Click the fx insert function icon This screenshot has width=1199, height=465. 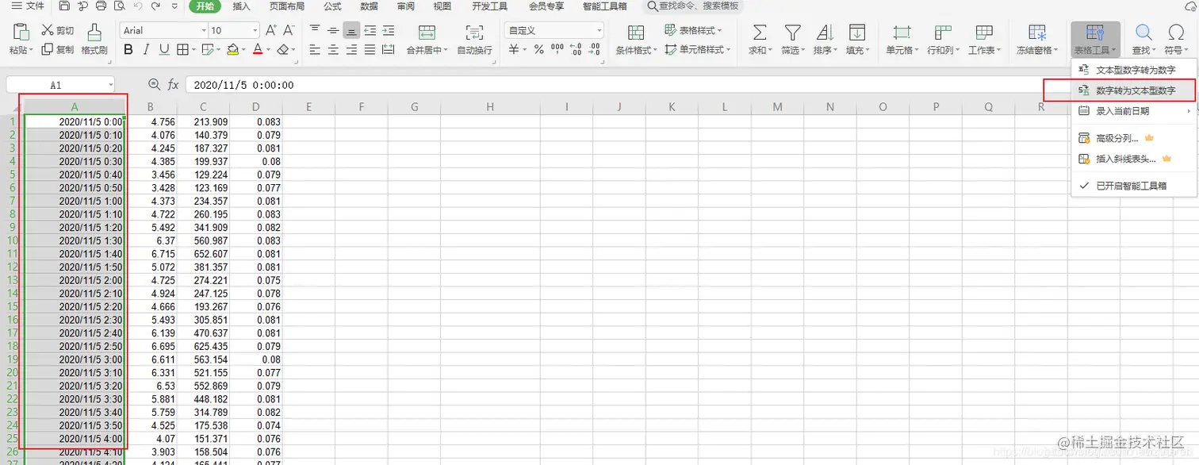pos(173,84)
